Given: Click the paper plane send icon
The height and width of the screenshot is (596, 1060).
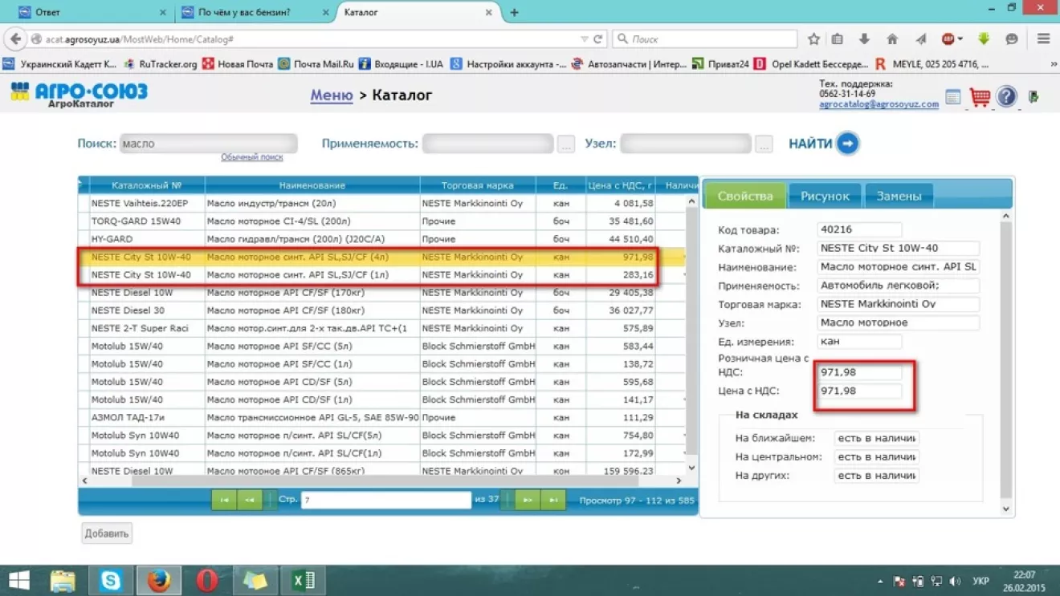Looking at the screenshot, I should (x=920, y=39).
